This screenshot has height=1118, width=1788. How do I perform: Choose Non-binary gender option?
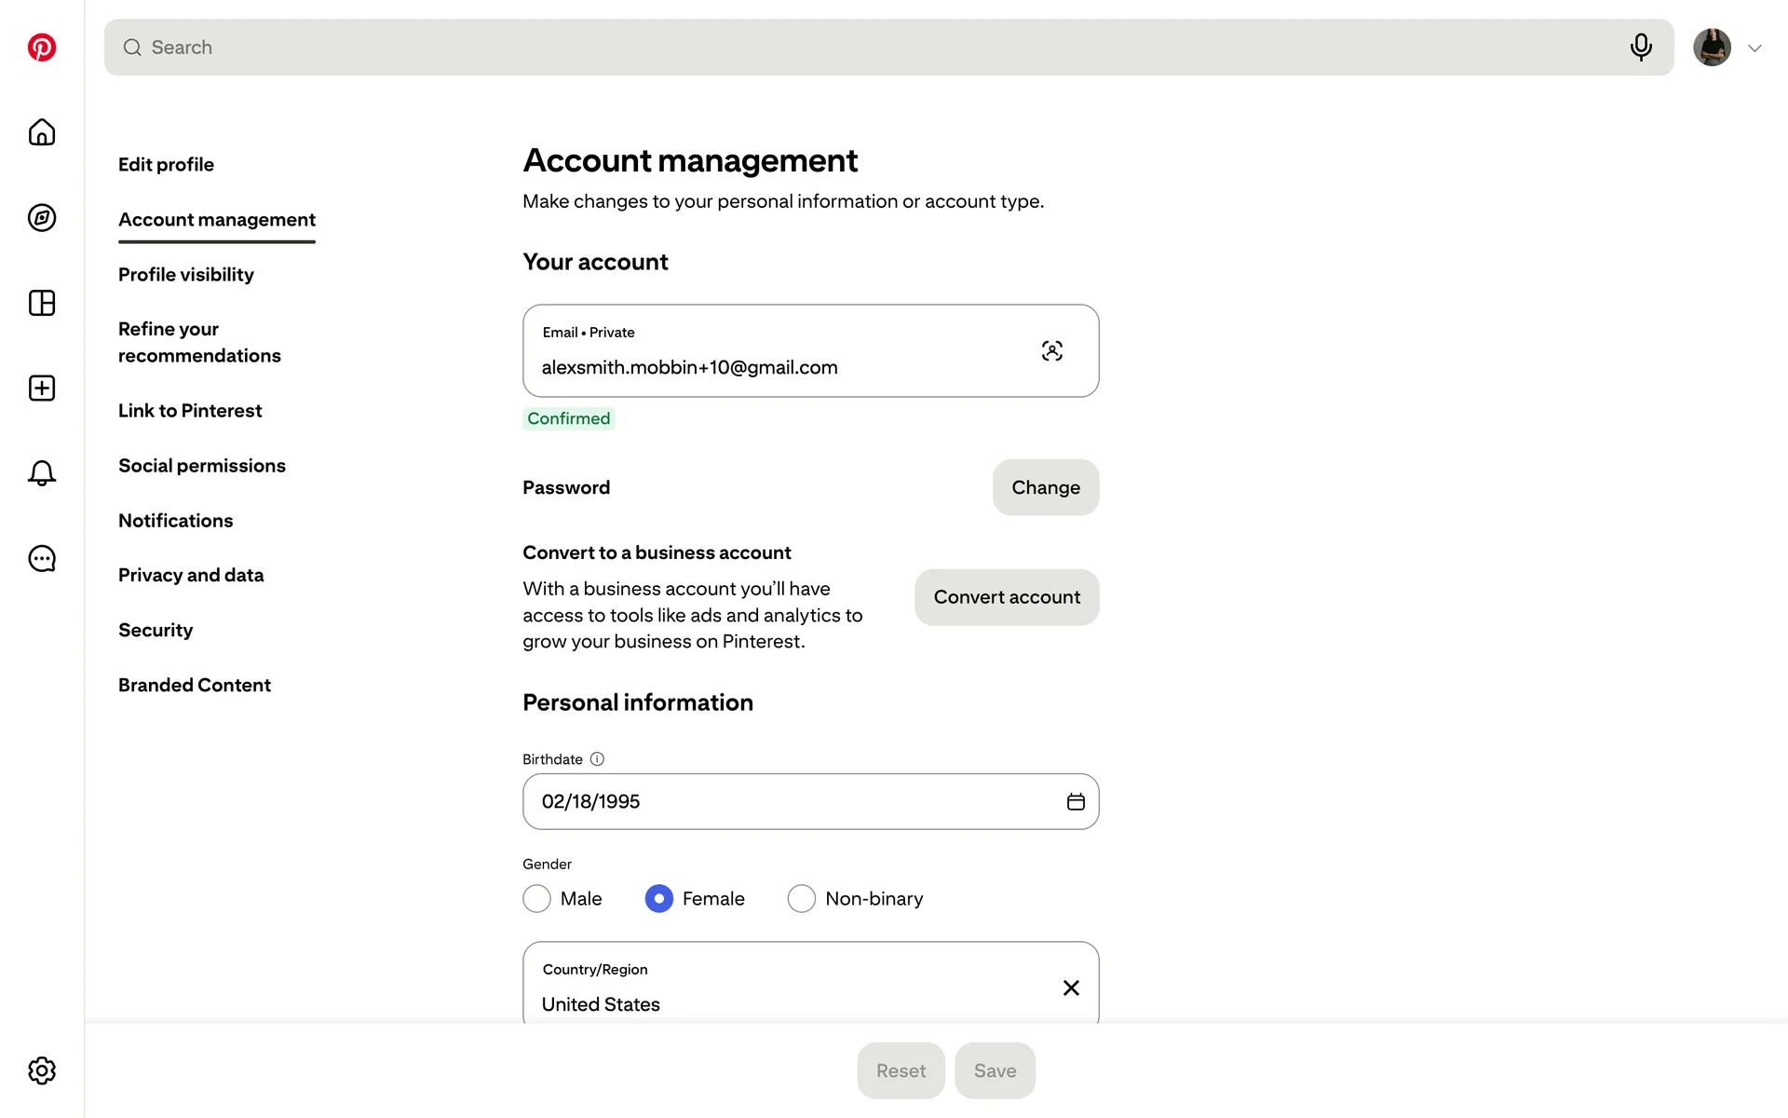pos(802,899)
